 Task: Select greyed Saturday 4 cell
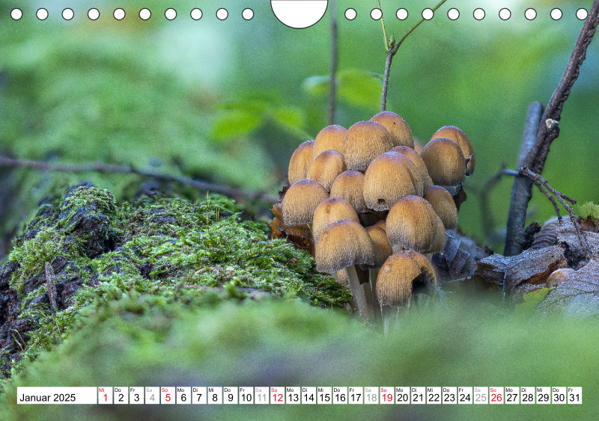coord(152,396)
